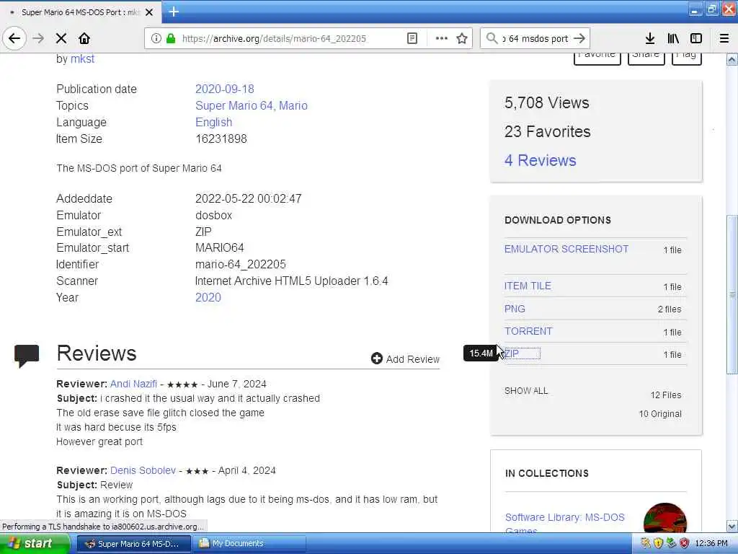The width and height of the screenshot is (738, 554).
Task: Open the Downloads panel
Action: pos(650,38)
